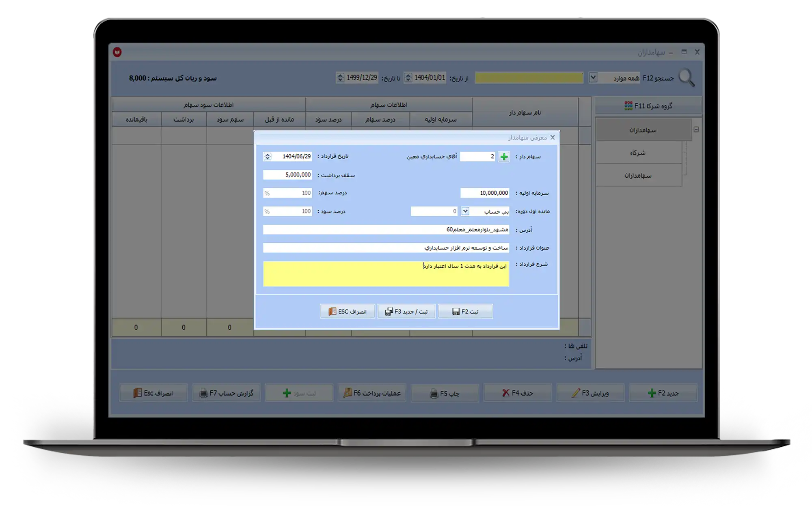
Task: Click the contract date spinner
Action: [x=267, y=157]
